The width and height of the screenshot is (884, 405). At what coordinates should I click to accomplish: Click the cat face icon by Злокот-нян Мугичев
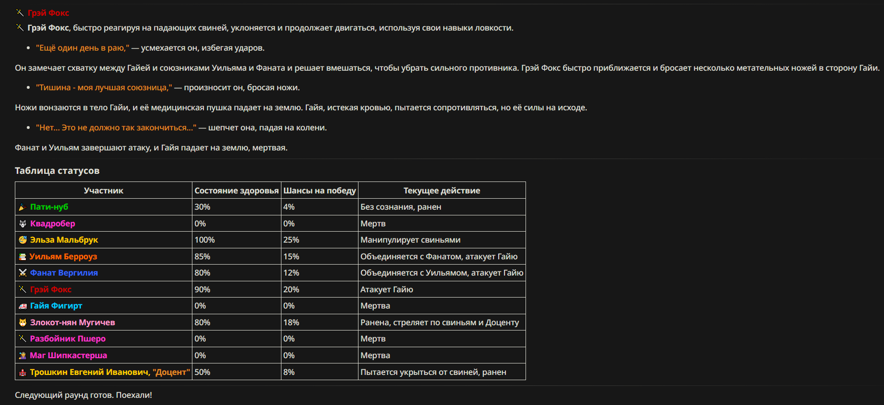point(22,322)
